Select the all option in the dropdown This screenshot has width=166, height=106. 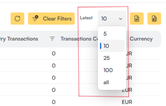coord(112,82)
